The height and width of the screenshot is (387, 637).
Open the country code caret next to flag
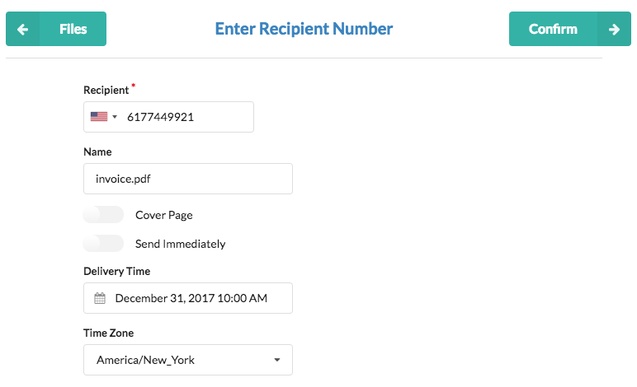coord(115,117)
